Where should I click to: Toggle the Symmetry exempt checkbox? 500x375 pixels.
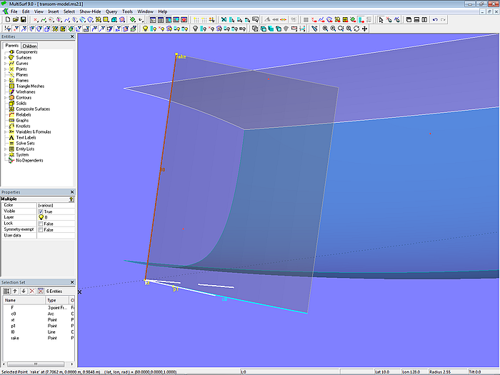[41, 229]
